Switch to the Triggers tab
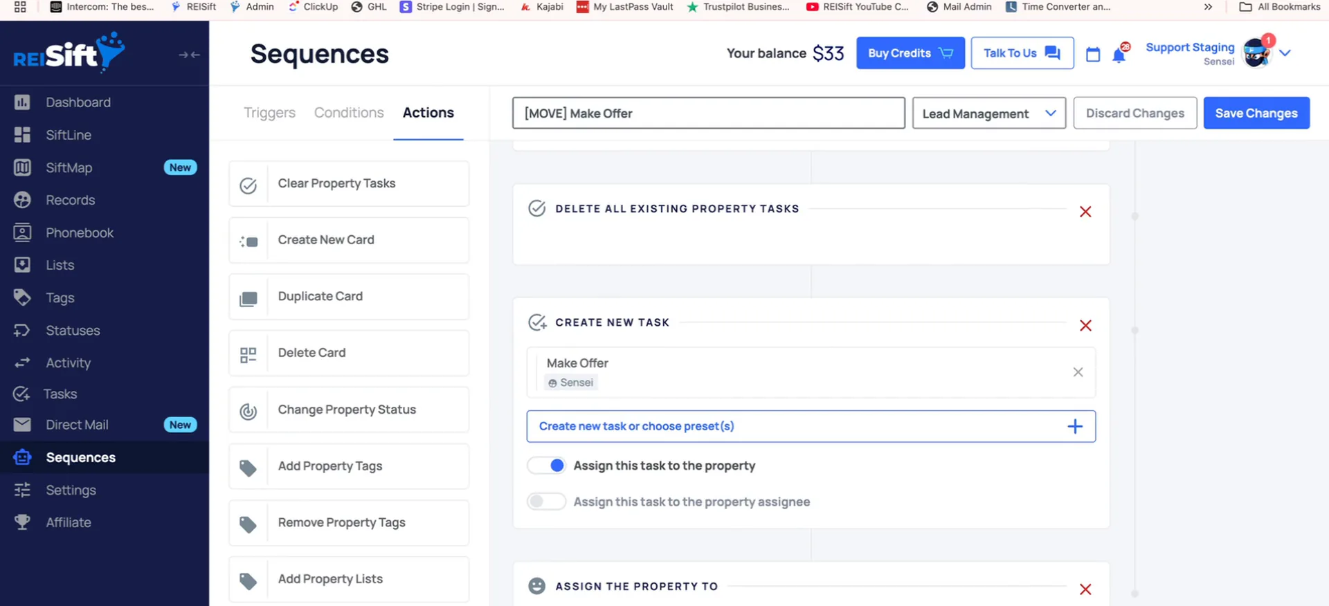 point(269,113)
